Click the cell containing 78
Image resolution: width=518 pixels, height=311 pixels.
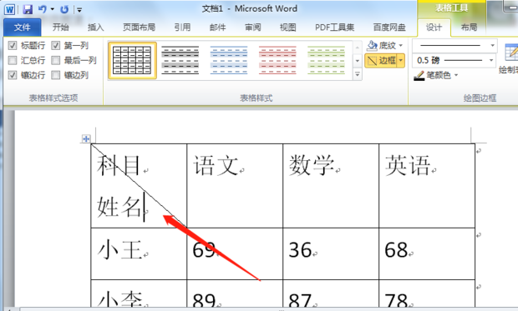pyautogui.click(x=427, y=293)
